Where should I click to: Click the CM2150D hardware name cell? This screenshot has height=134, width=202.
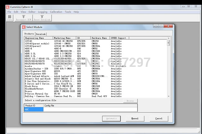point(96,51)
